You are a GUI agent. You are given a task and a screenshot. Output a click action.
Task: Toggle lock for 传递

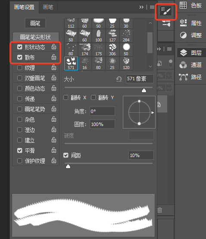(x=54, y=99)
